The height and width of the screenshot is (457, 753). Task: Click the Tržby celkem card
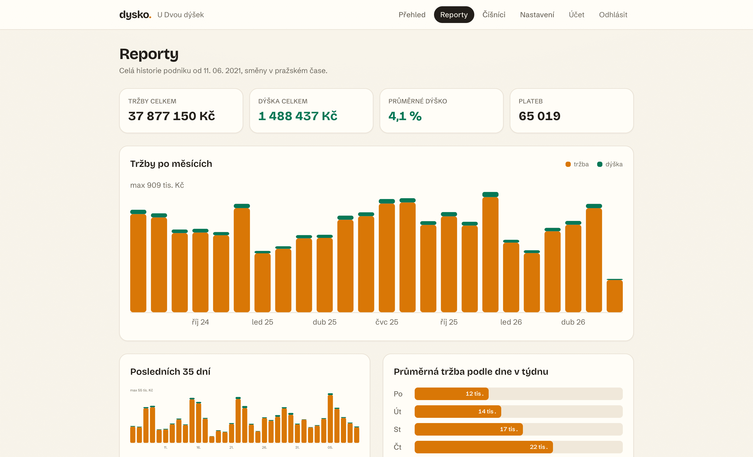[x=181, y=110]
